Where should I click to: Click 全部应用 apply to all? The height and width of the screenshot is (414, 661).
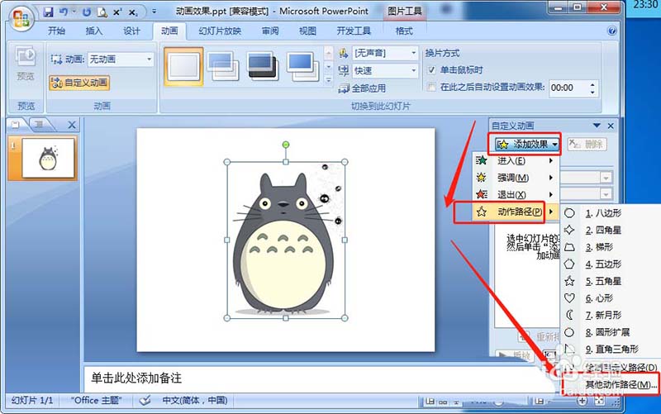[x=363, y=88]
